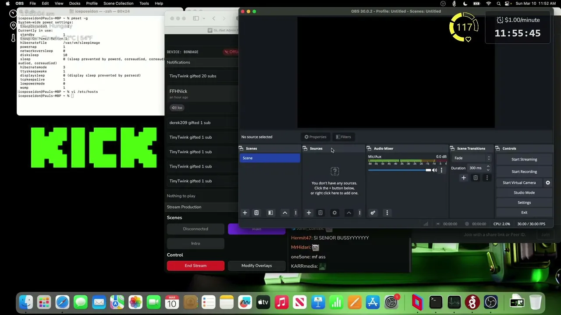Click the Exit button in Controls
The image size is (561, 315).
coord(524,212)
